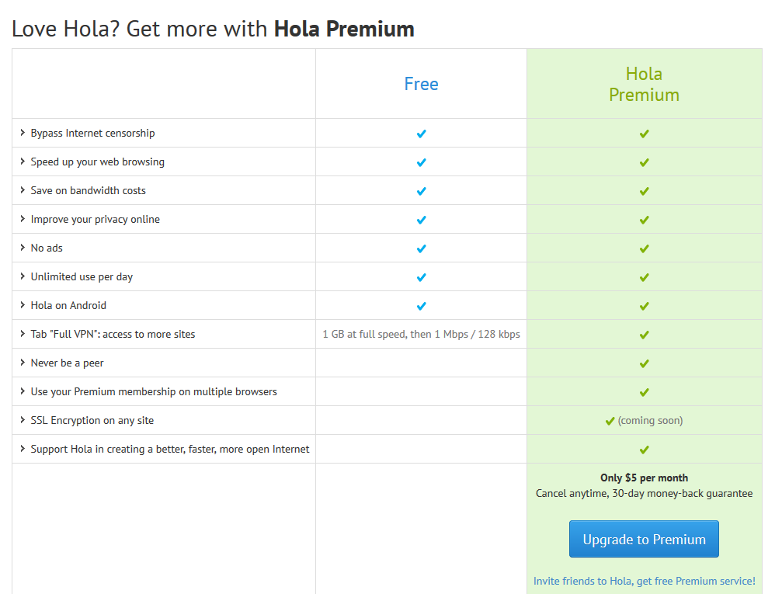Image resolution: width=782 pixels, height=594 pixels.
Task: Select the Free plan column header
Action: 422,84
